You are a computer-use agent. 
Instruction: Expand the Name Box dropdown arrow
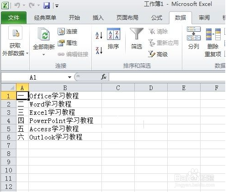pos(69,77)
